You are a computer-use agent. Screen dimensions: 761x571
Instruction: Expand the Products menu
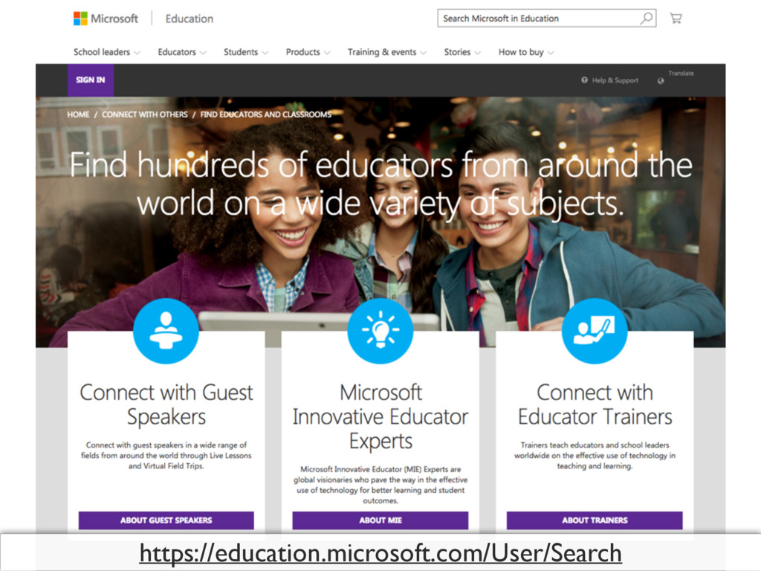[x=308, y=52]
